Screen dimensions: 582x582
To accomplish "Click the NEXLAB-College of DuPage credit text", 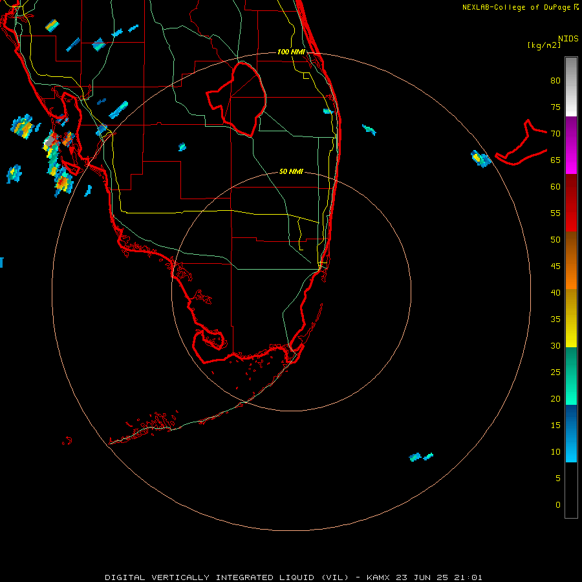I will tap(516, 7).
